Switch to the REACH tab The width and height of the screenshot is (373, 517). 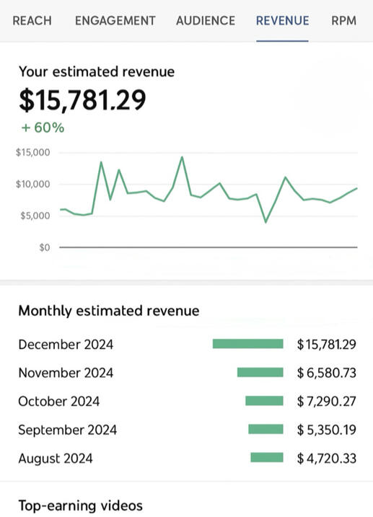click(32, 21)
